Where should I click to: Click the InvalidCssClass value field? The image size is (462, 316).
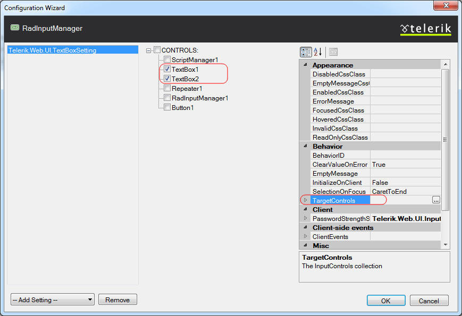[406, 129]
